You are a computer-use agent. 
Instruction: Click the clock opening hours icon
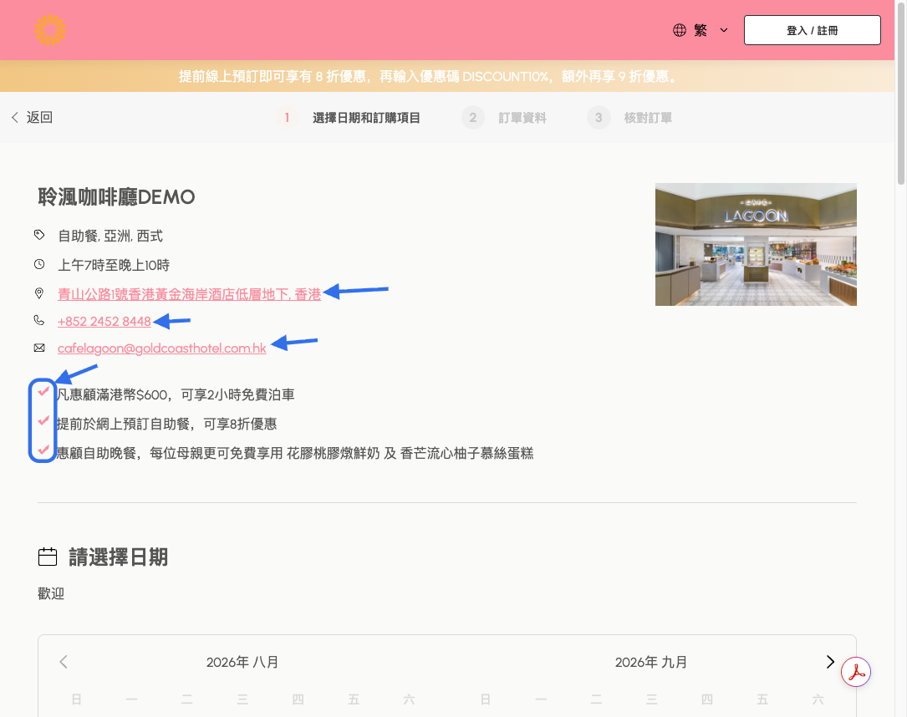(x=39, y=264)
